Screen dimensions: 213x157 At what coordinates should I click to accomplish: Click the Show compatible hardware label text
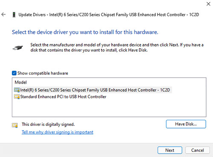click(43, 73)
